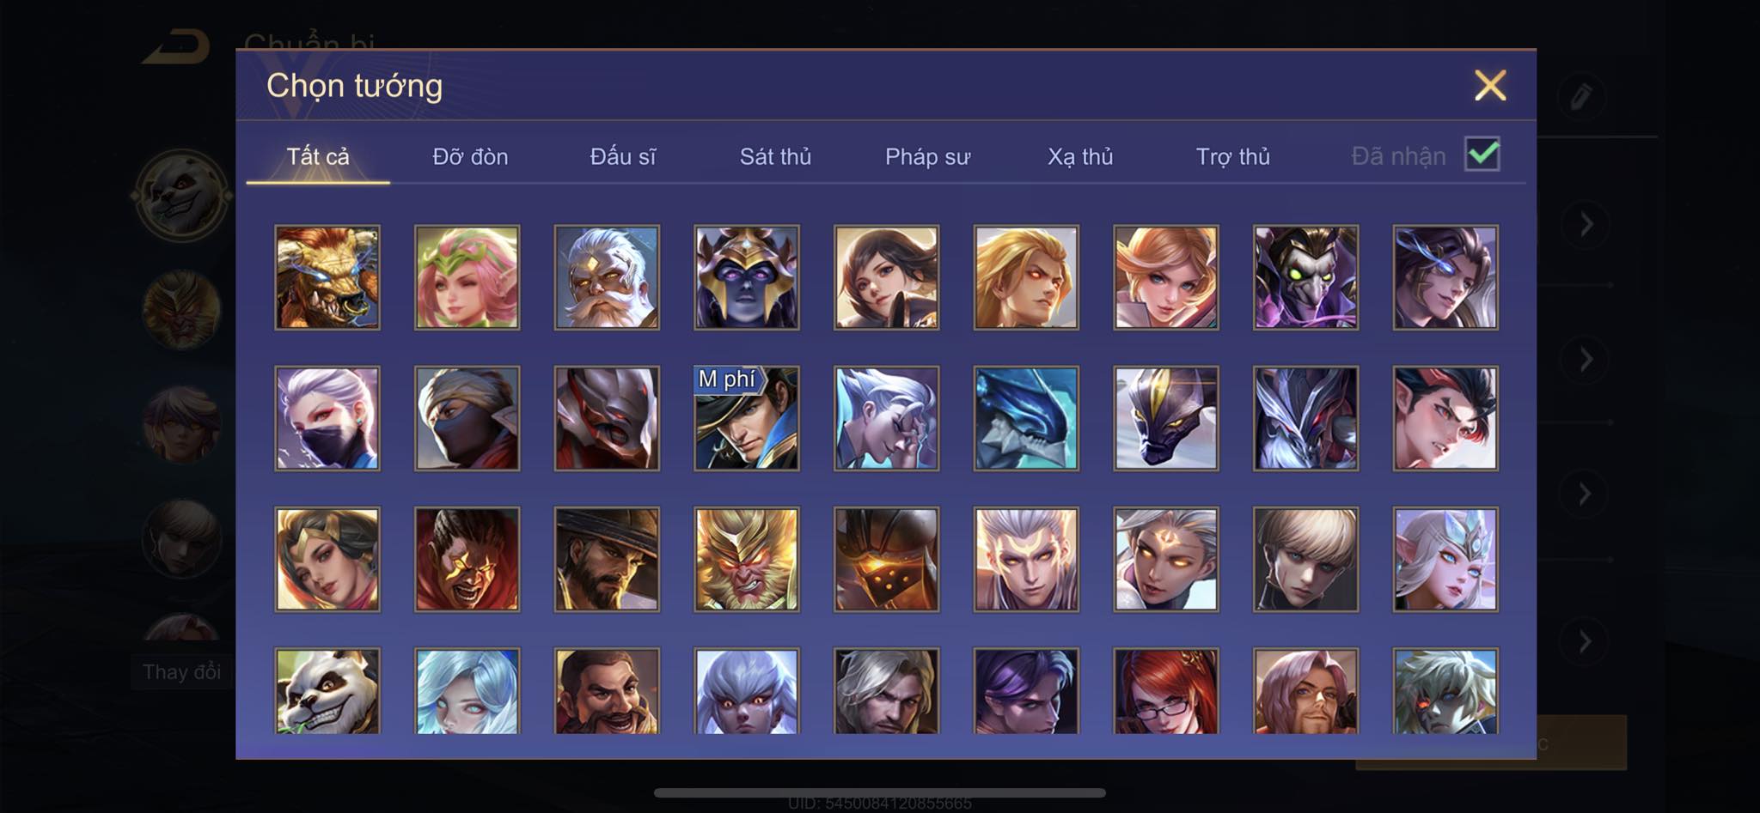1760x813 pixels.
Task: Click the Thay đổi button
Action: 181,671
